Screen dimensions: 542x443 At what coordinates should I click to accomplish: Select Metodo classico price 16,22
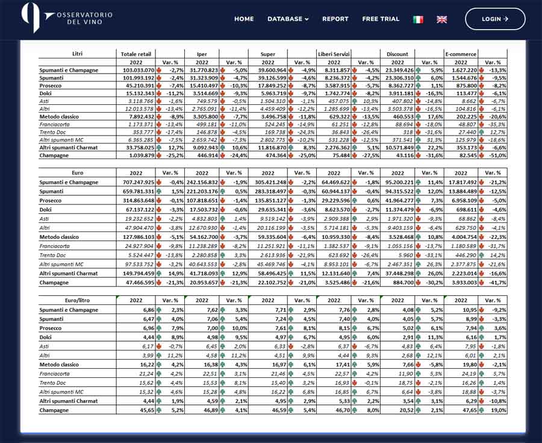tap(147, 364)
